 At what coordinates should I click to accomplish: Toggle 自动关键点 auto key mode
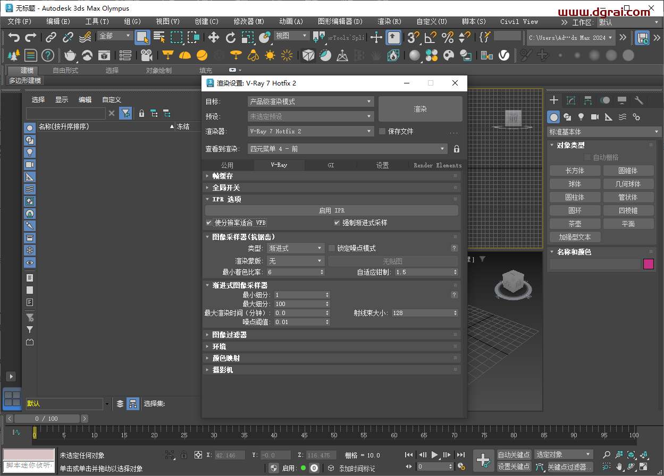pyautogui.click(x=514, y=455)
